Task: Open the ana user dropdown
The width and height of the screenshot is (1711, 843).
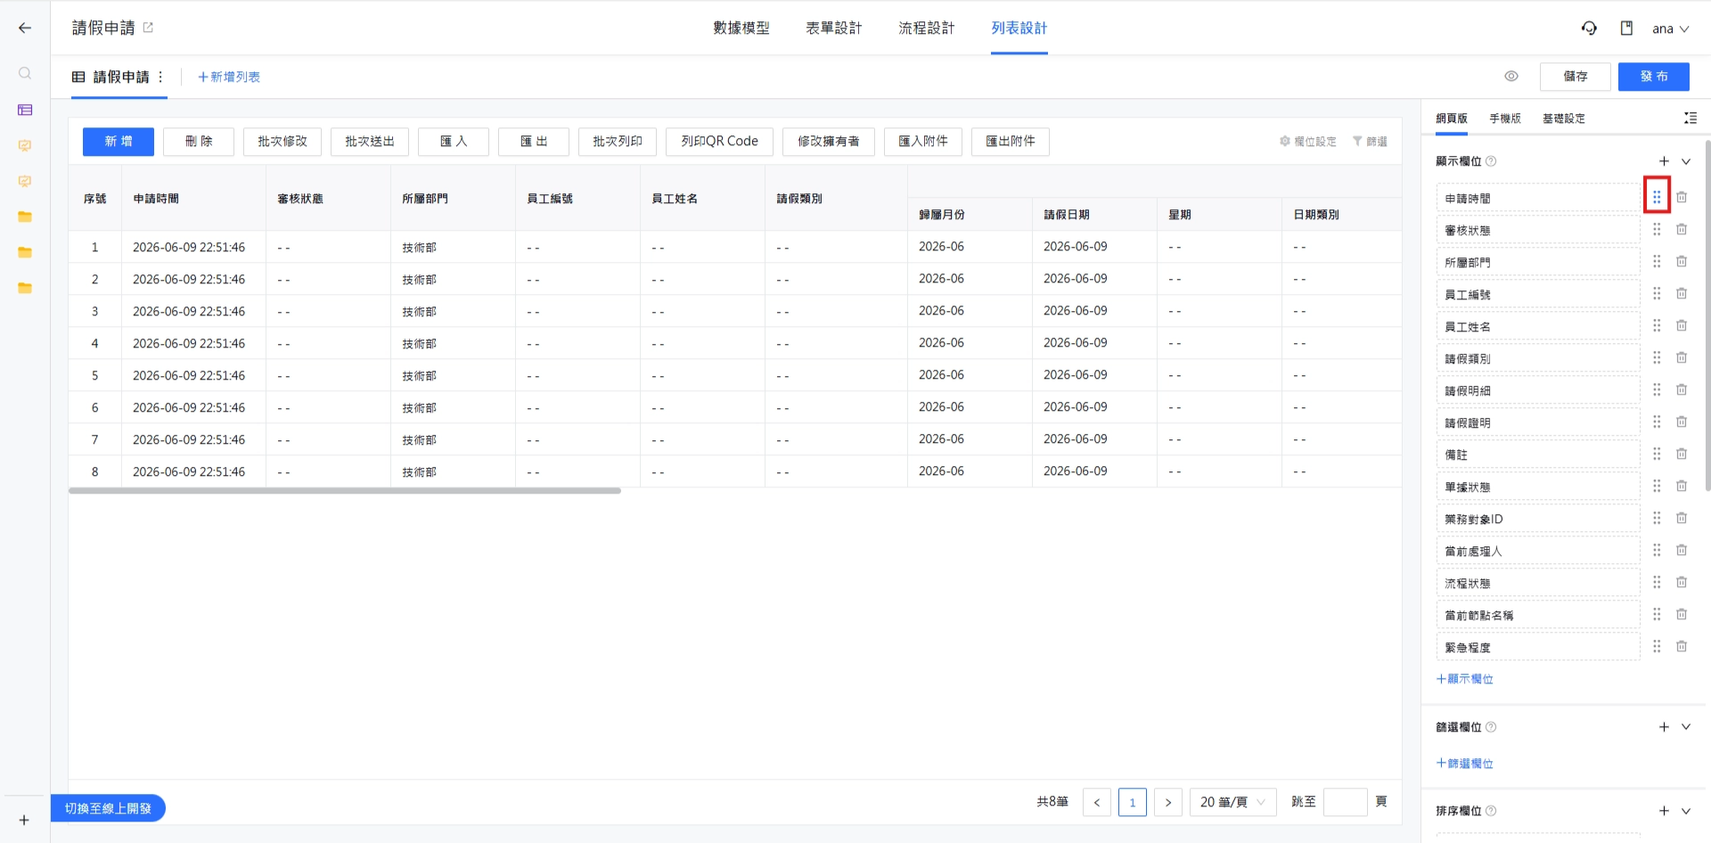Action: point(1670,29)
